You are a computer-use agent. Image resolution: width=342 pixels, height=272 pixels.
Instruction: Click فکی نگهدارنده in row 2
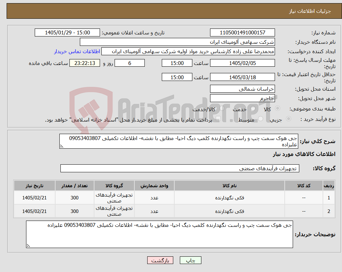pyautogui.click(x=230, y=211)
